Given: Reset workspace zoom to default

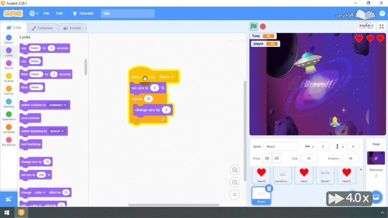Looking at the screenshot, I should 235,195.
